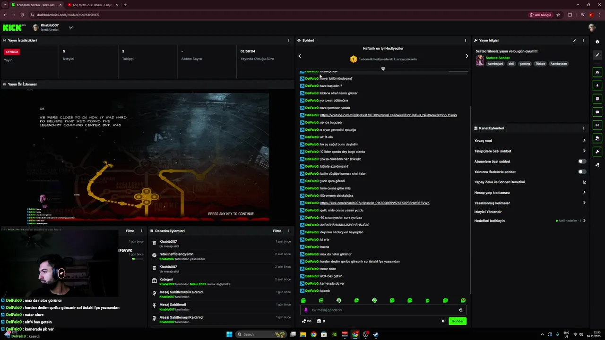The image size is (605, 340).
Task: Click the KICK logo
Action: coord(14,28)
